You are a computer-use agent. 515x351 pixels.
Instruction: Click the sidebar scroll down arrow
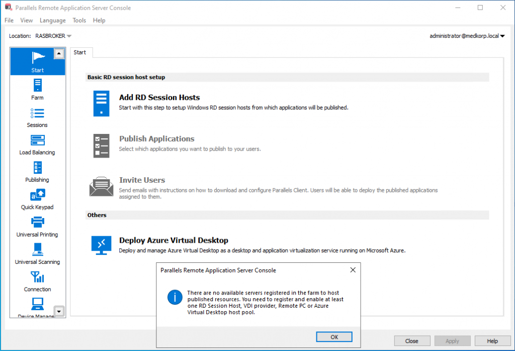59,311
